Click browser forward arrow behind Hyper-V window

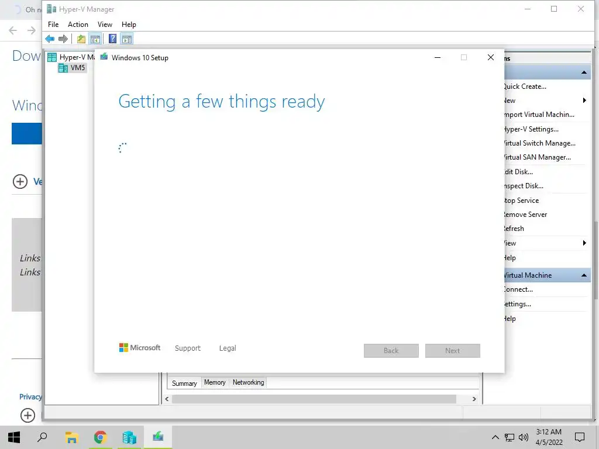(32, 30)
